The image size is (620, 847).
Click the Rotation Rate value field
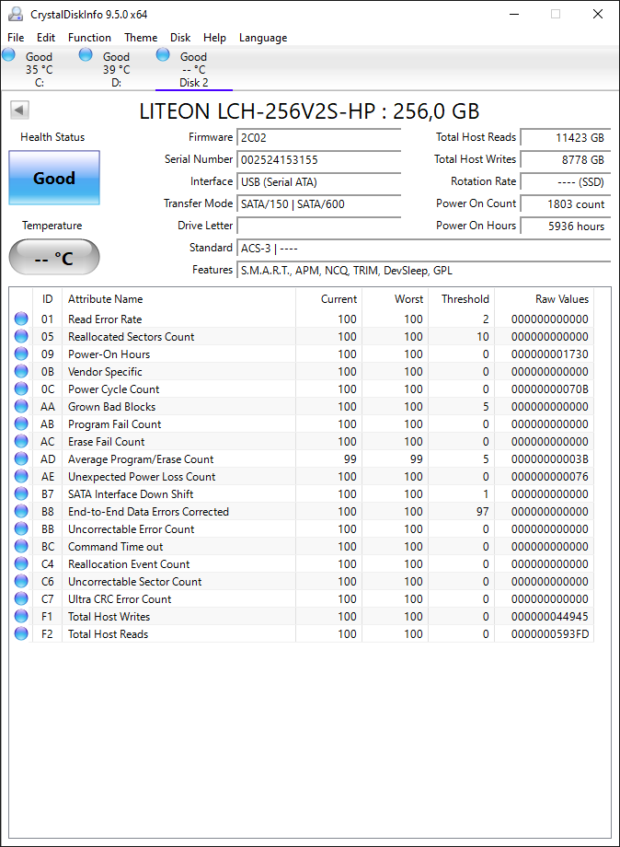click(x=566, y=182)
